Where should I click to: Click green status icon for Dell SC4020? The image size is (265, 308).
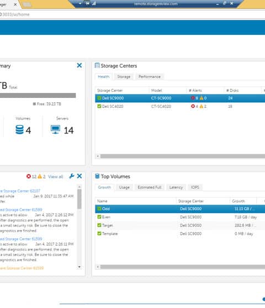(99, 106)
